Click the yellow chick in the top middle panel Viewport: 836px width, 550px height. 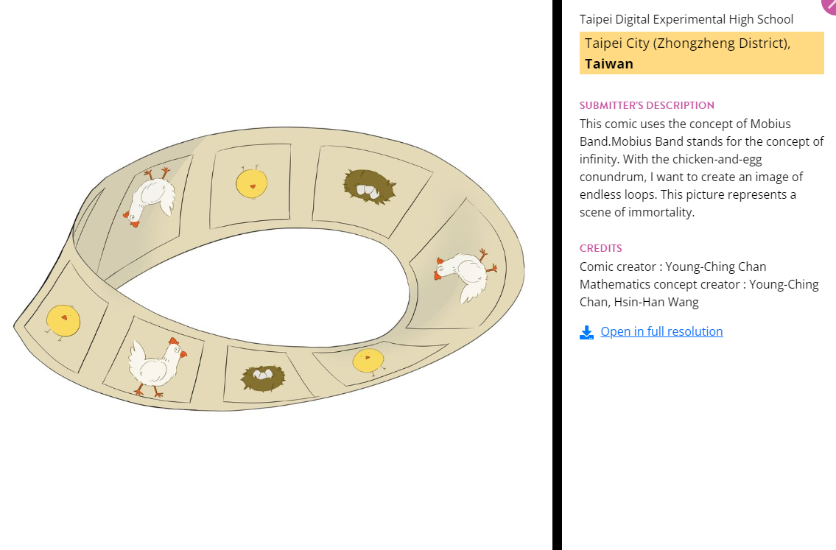click(x=251, y=183)
